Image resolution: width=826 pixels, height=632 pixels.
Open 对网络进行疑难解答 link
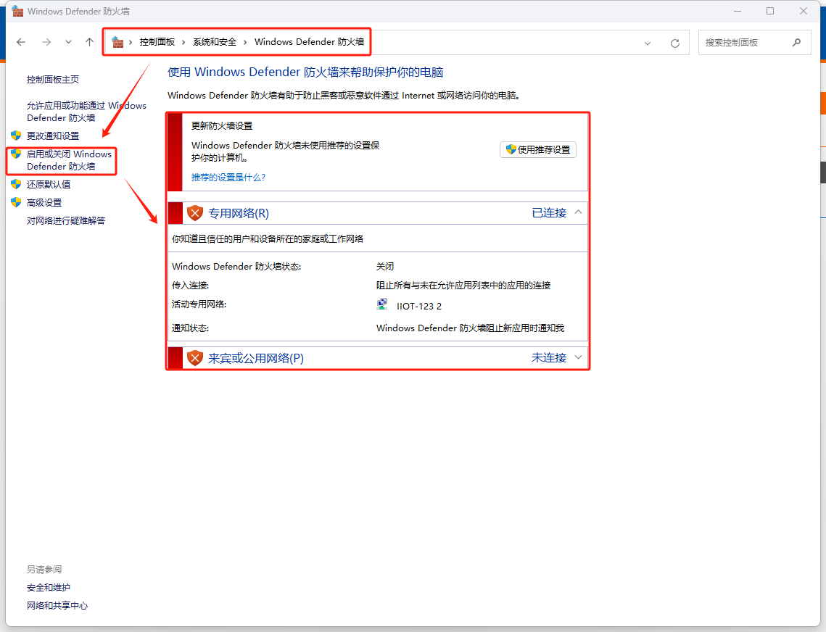point(66,220)
